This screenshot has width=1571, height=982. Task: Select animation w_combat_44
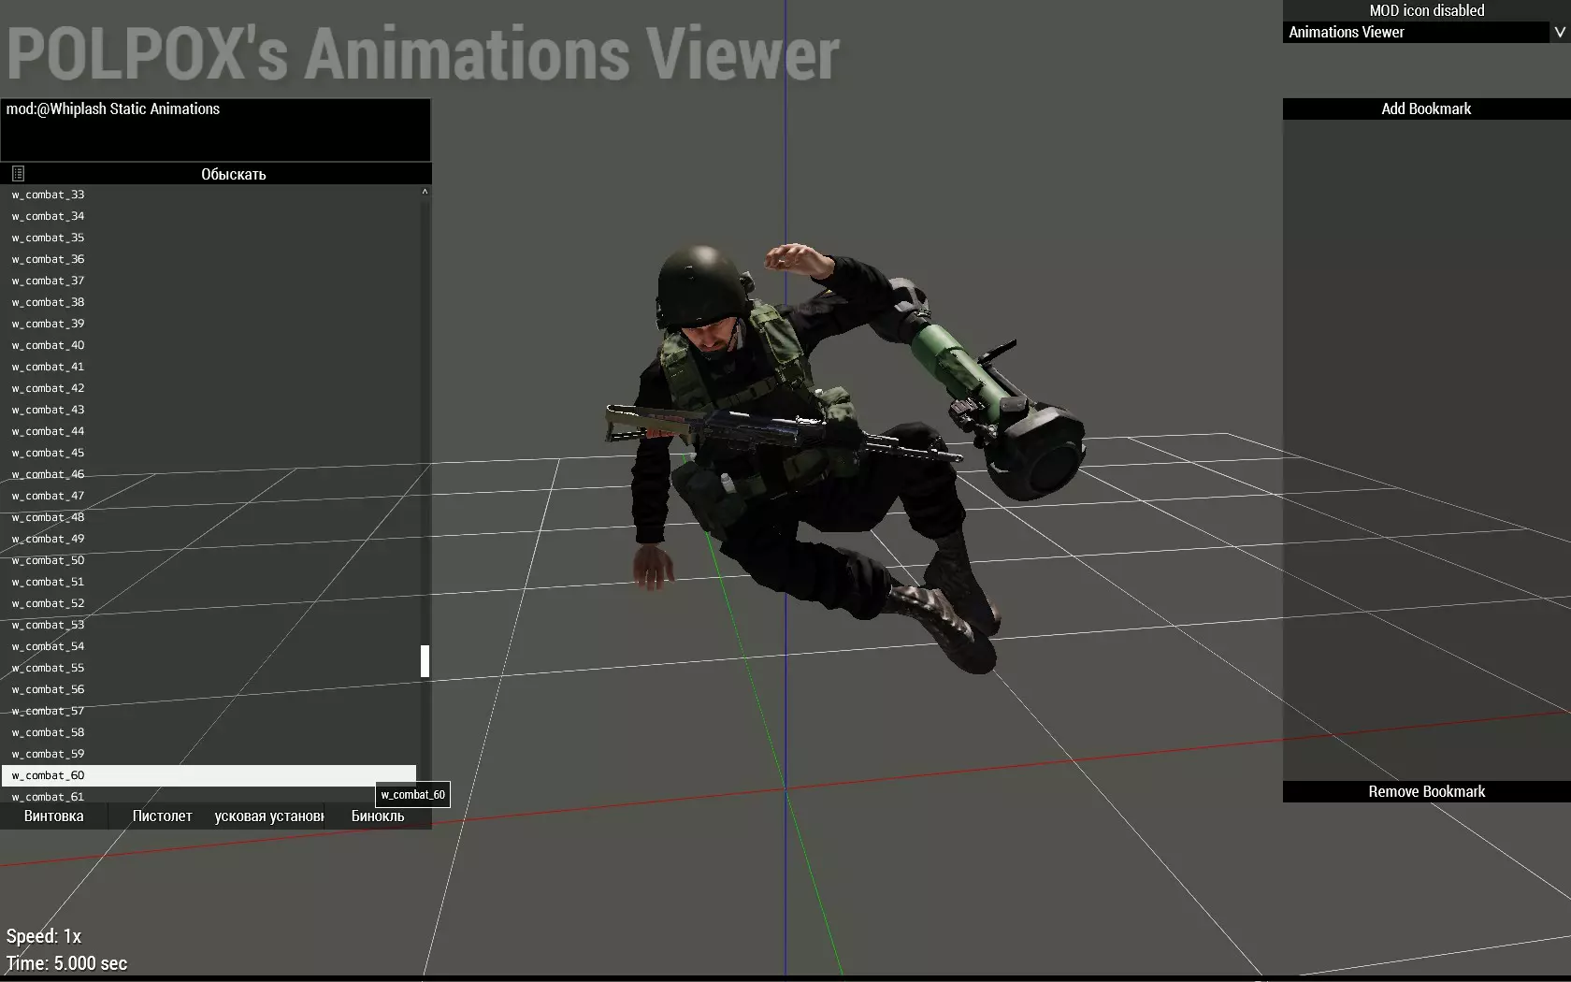(209, 431)
